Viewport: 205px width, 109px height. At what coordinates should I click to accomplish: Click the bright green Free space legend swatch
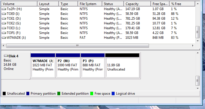pyautogui.click(x=92, y=94)
